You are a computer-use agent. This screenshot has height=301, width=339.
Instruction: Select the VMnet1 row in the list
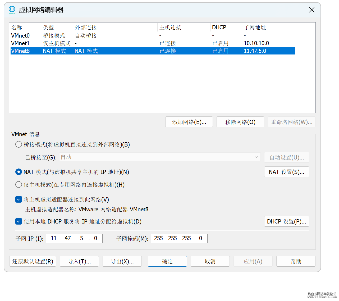tap(153, 43)
